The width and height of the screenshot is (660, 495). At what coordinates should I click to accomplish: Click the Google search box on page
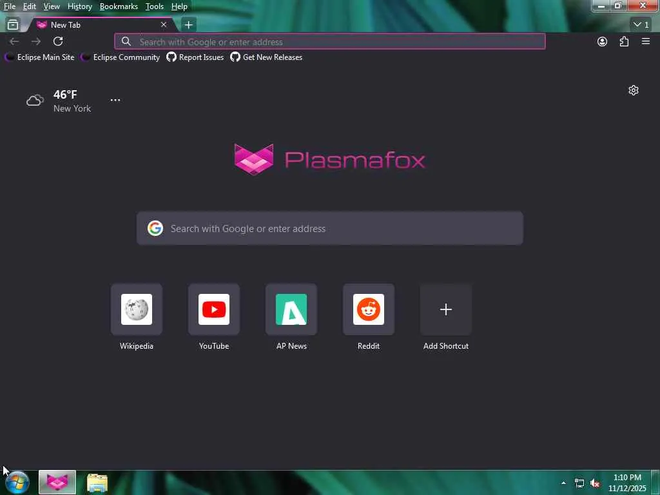pyautogui.click(x=330, y=229)
